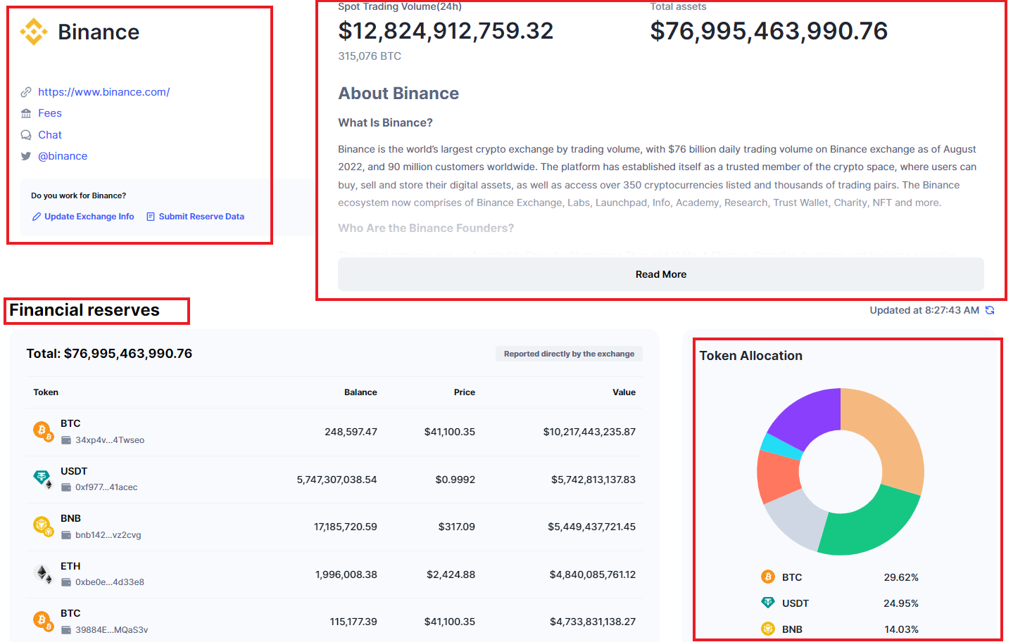Click the USDT token icon in reserves table

tap(43, 479)
